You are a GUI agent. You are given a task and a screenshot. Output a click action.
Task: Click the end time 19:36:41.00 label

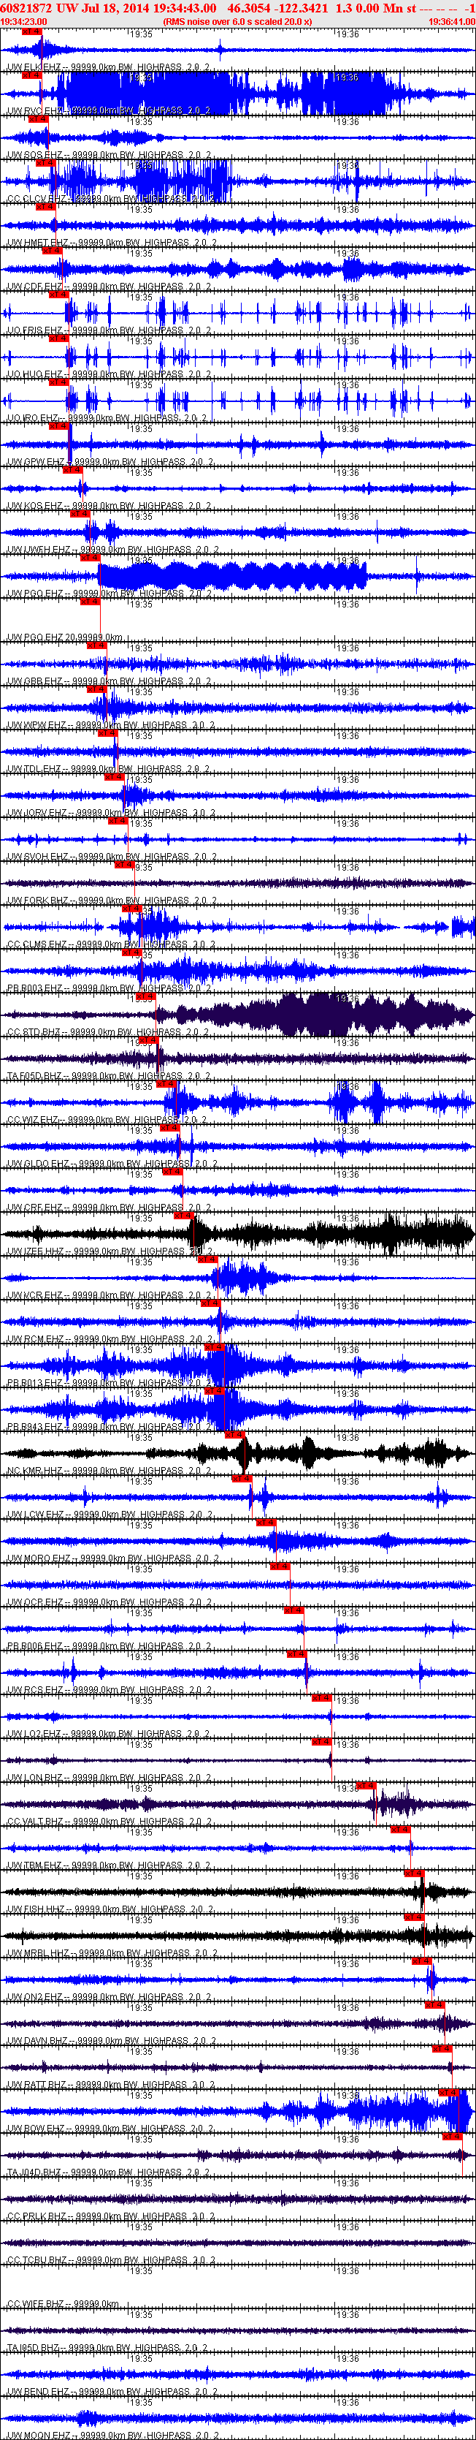coord(451,21)
